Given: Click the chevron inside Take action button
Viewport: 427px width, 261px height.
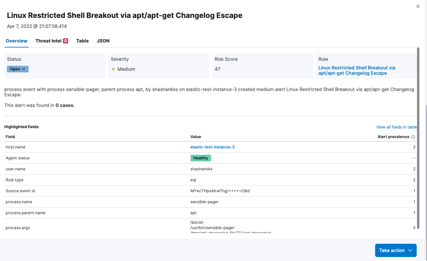Looking at the screenshot, I should tap(410, 250).
